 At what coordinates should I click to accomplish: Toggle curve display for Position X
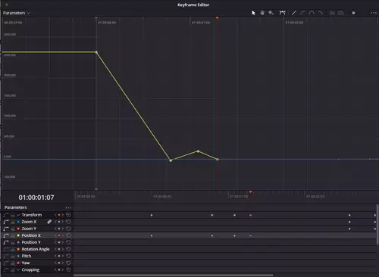click(6, 235)
